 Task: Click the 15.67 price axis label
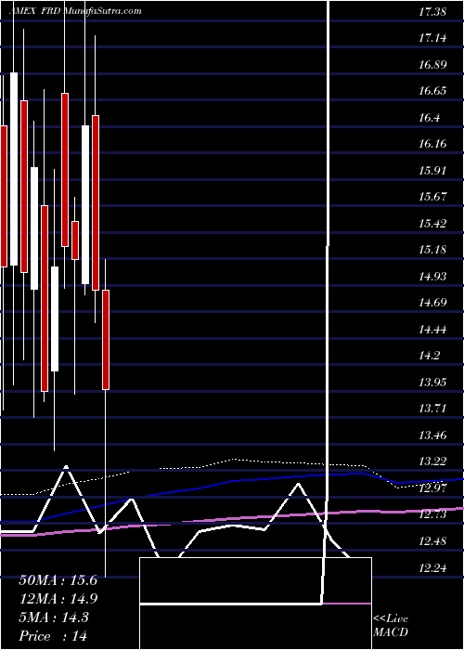(x=432, y=197)
